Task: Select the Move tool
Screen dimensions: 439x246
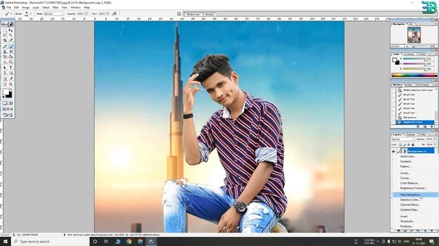Action: point(11,30)
